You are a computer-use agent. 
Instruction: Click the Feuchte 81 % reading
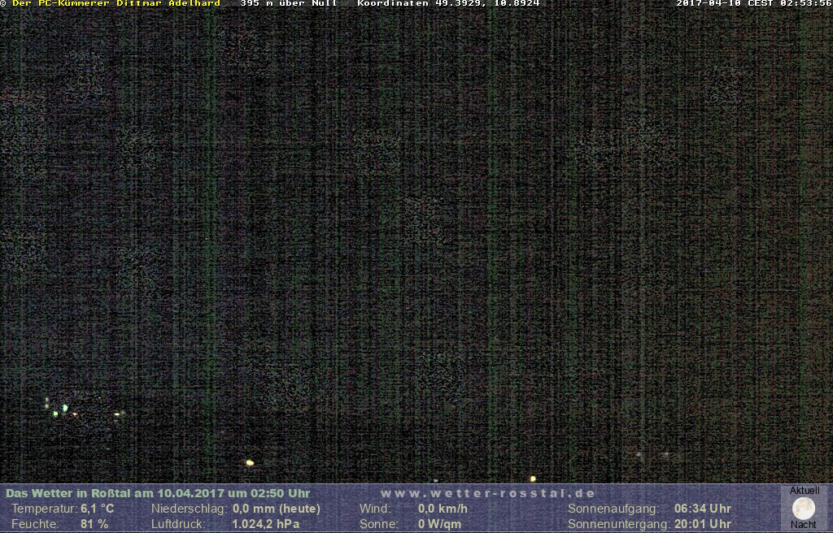click(94, 524)
